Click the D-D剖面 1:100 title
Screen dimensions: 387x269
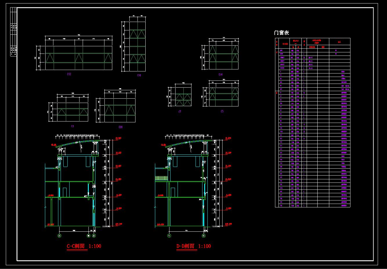tap(194, 246)
